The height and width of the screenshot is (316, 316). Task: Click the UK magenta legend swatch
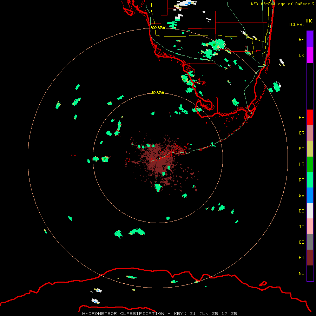pyautogui.click(x=310, y=55)
